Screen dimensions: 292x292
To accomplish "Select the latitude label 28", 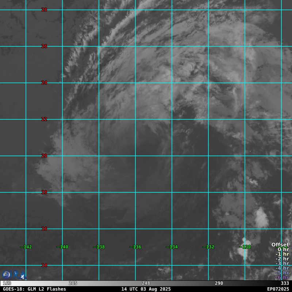I will 44,10.
